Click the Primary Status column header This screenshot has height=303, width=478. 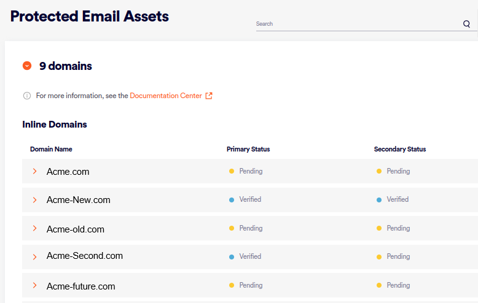pos(248,149)
